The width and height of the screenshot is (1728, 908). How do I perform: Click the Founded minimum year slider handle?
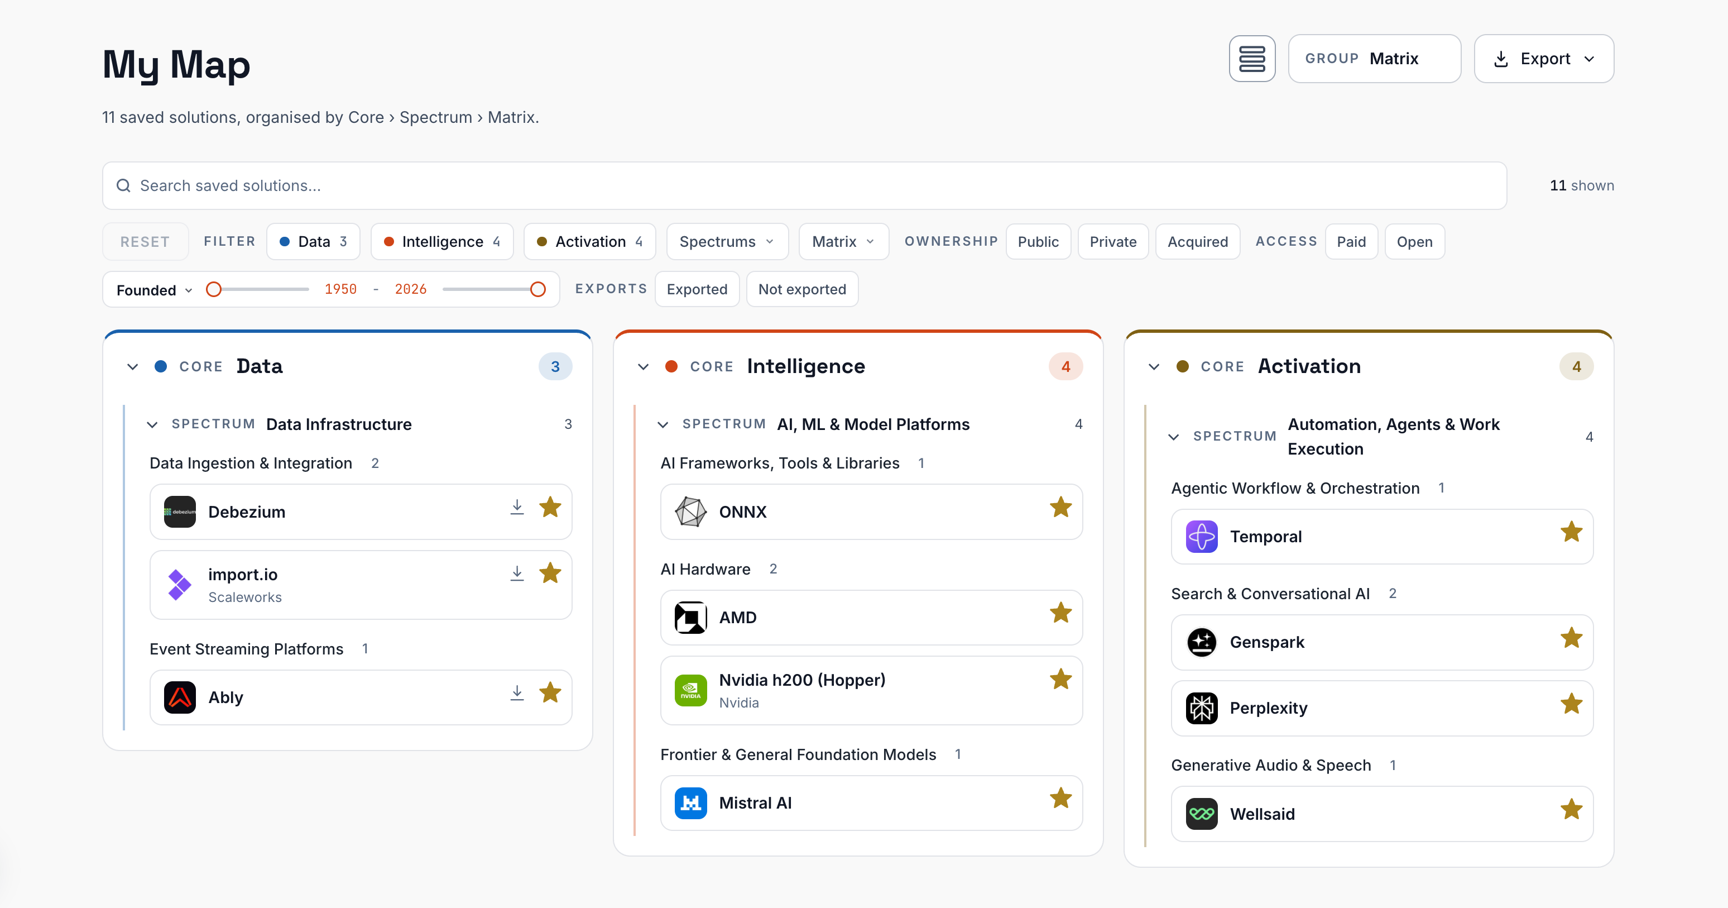(213, 289)
